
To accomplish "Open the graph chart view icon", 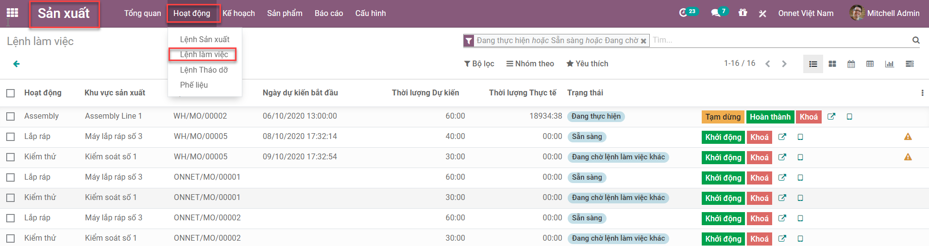I will [x=890, y=64].
